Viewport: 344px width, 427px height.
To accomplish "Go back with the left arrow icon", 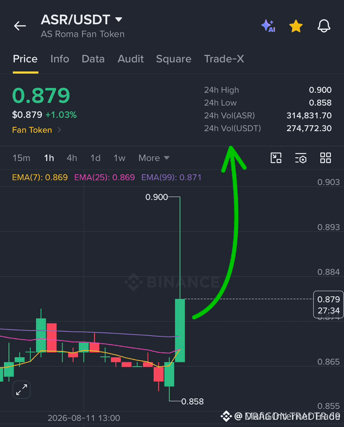I will tap(20, 26).
